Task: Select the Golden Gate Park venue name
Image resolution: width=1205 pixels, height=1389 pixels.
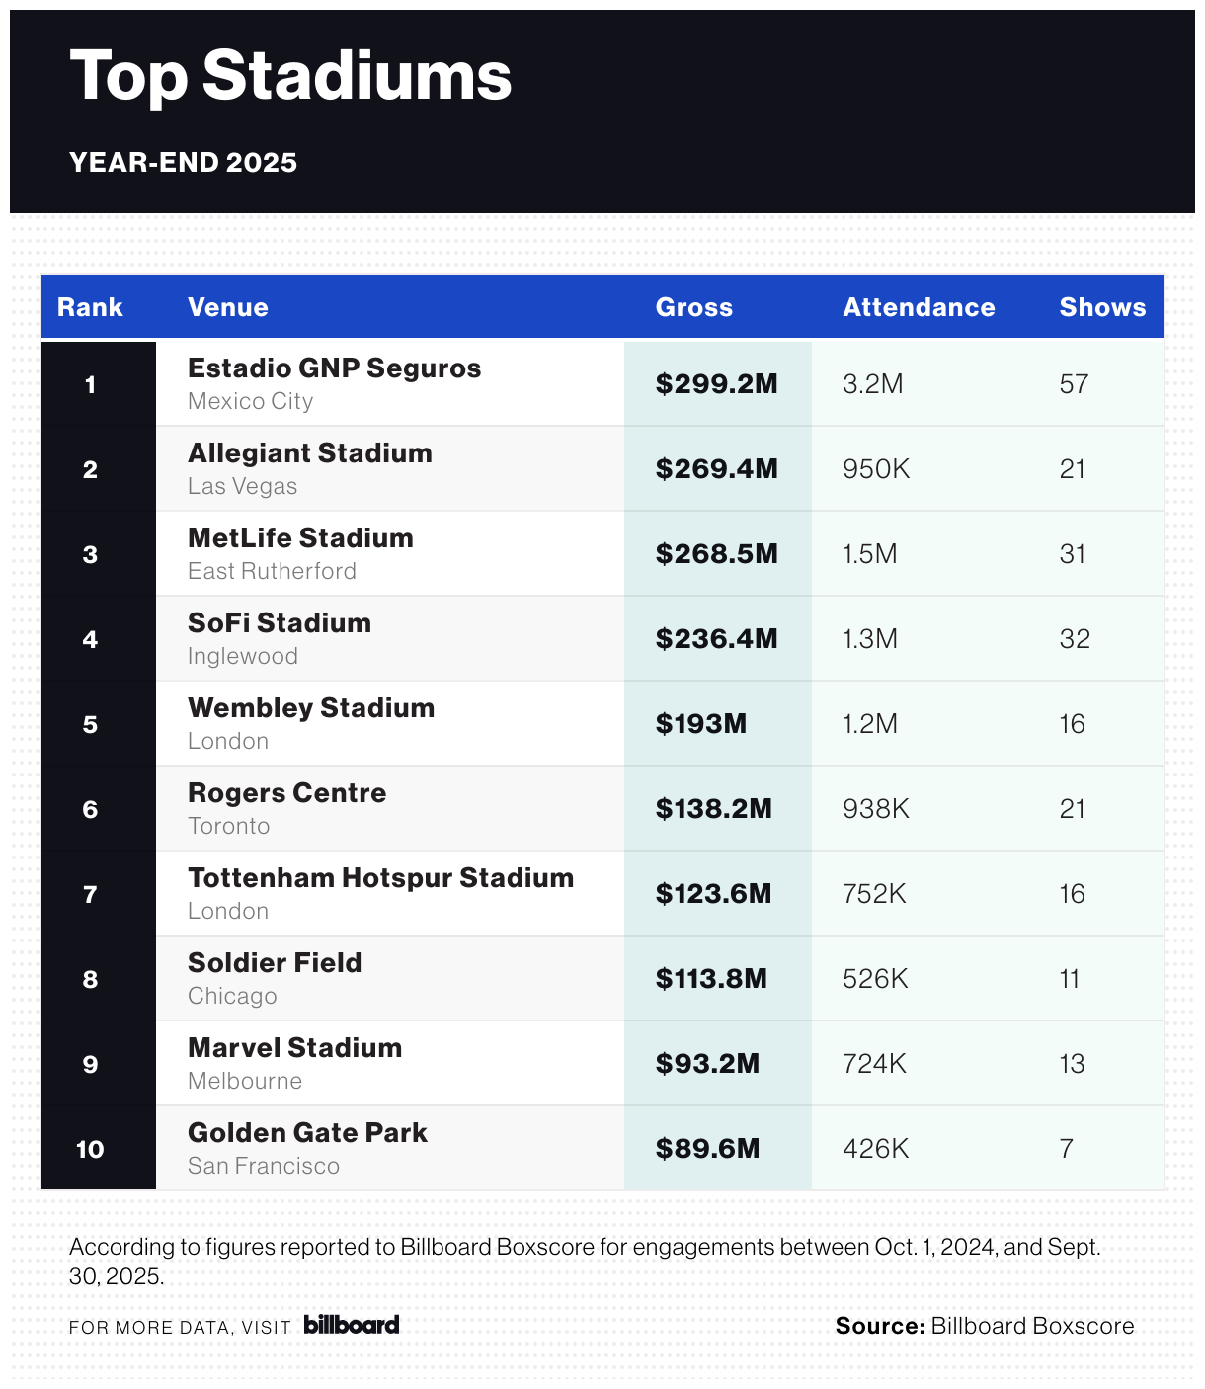Action: point(307,1133)
